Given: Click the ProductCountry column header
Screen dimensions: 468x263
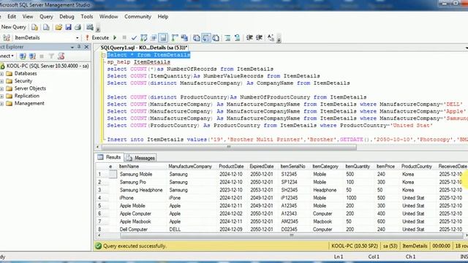Looking at the screenshot, I should click(x=416, y=167).
